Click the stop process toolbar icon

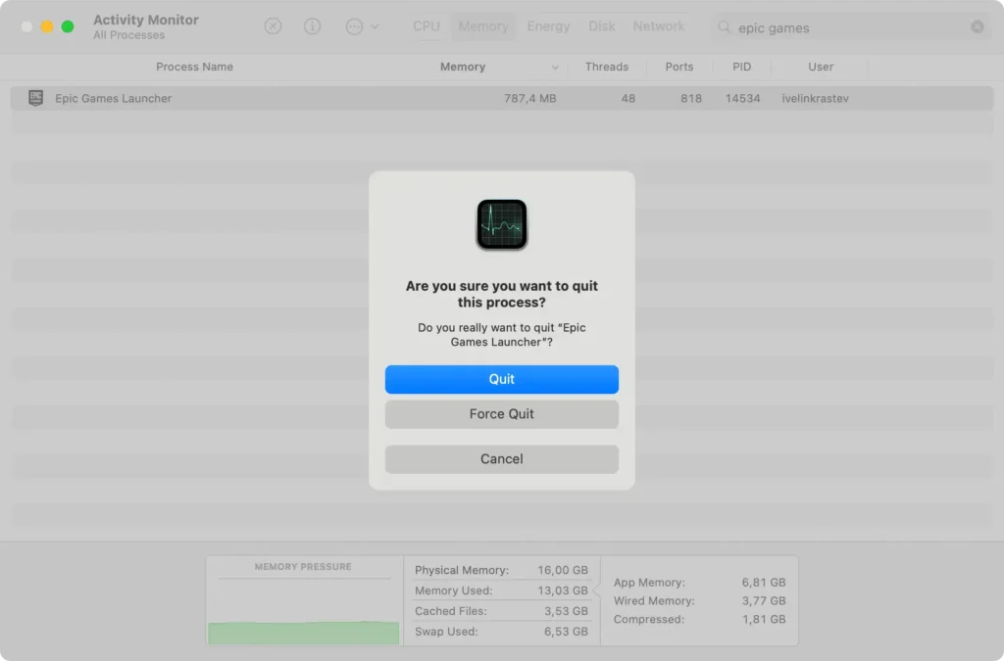[273, 26]
